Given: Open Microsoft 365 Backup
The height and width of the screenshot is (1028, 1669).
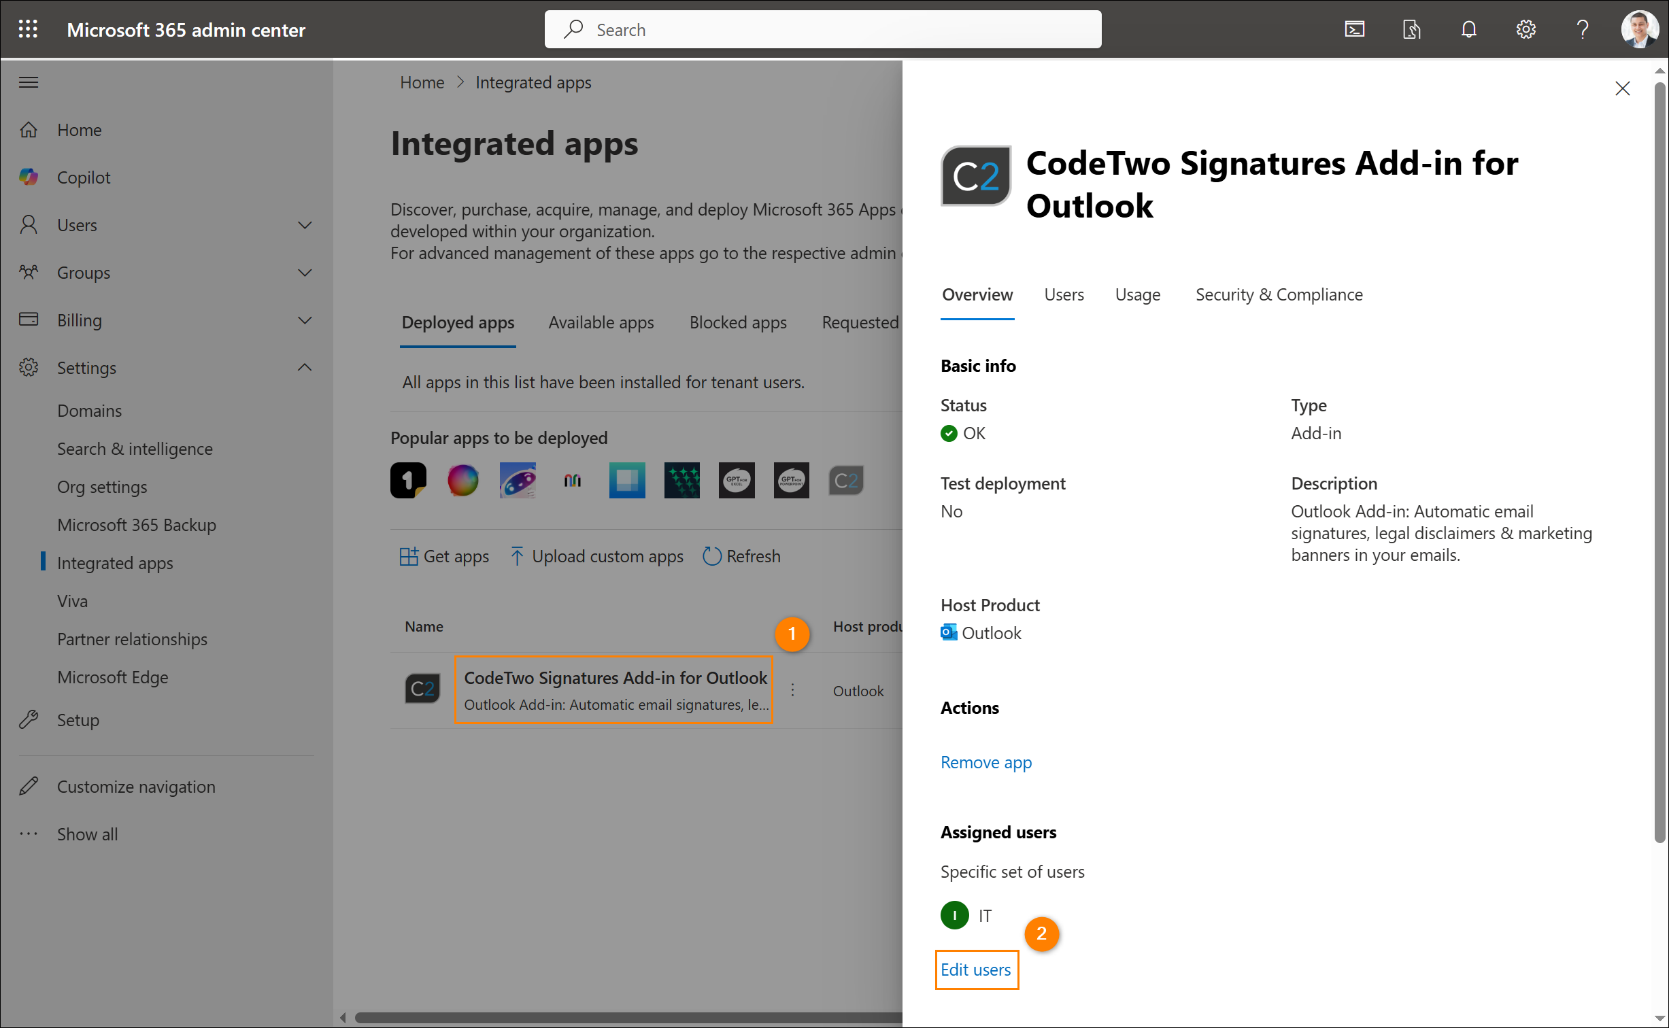Looking at the screenshot, I should coord(137,525).
